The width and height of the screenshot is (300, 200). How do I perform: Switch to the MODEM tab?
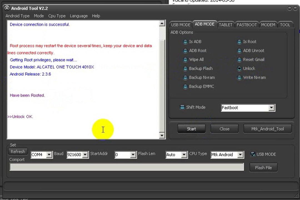tap(268, 25)
